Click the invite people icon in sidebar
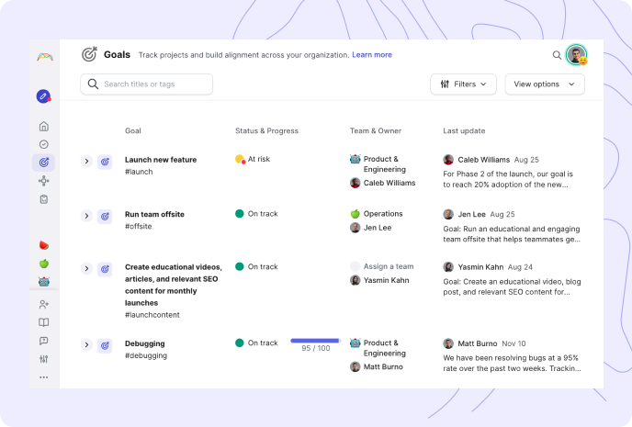 [44, 304]
